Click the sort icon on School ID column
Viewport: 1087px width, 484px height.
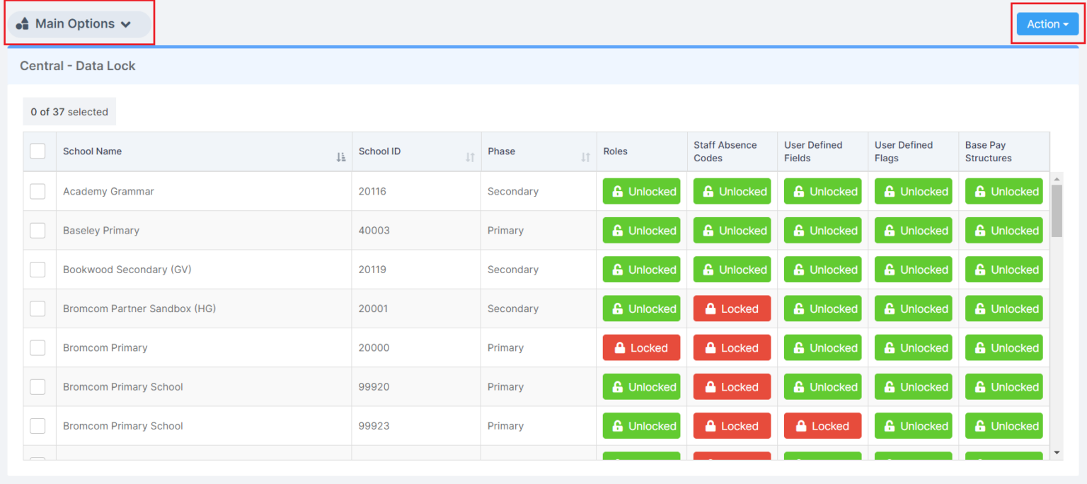(x=468, y=157)
